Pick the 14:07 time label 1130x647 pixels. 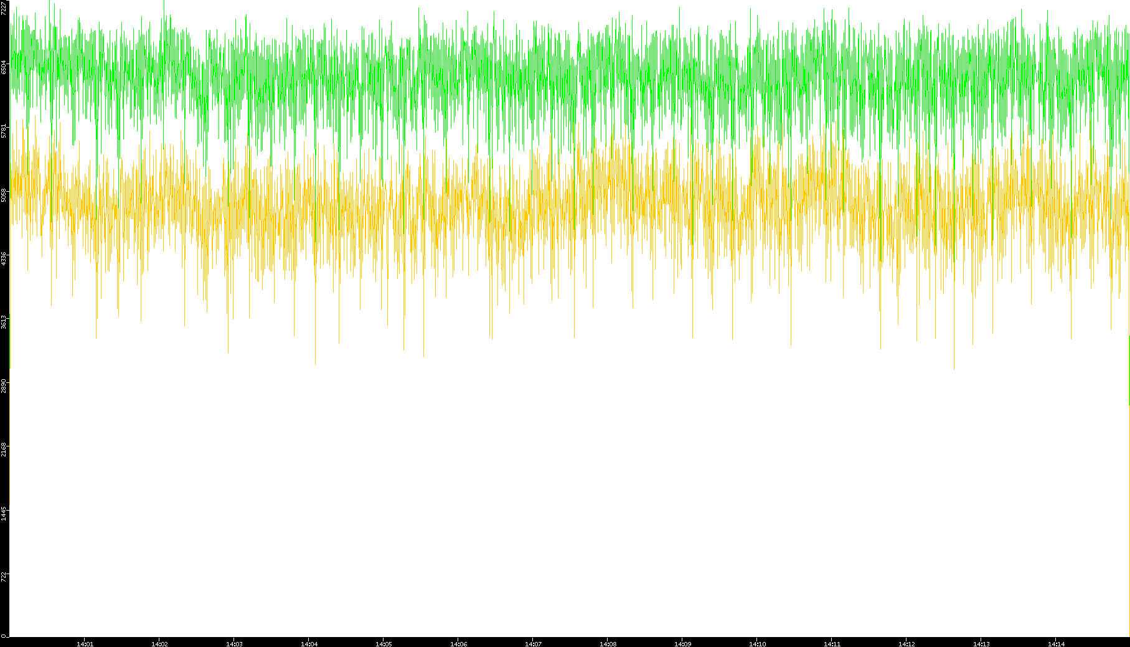click(533, 644)
